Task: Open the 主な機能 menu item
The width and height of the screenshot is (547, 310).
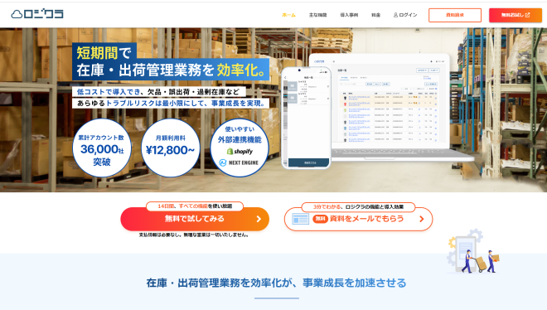Action: click(317, 15)
